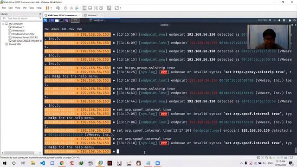The image size is (297, 167).
Task: Open Windows Start button
Action: click(x=5, y=163)
